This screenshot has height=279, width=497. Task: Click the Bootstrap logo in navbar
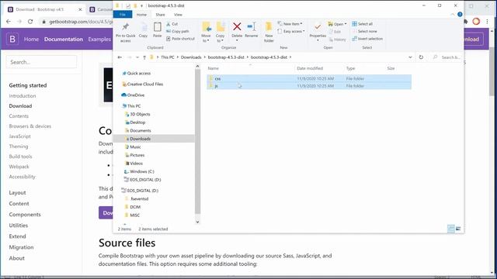12,40
